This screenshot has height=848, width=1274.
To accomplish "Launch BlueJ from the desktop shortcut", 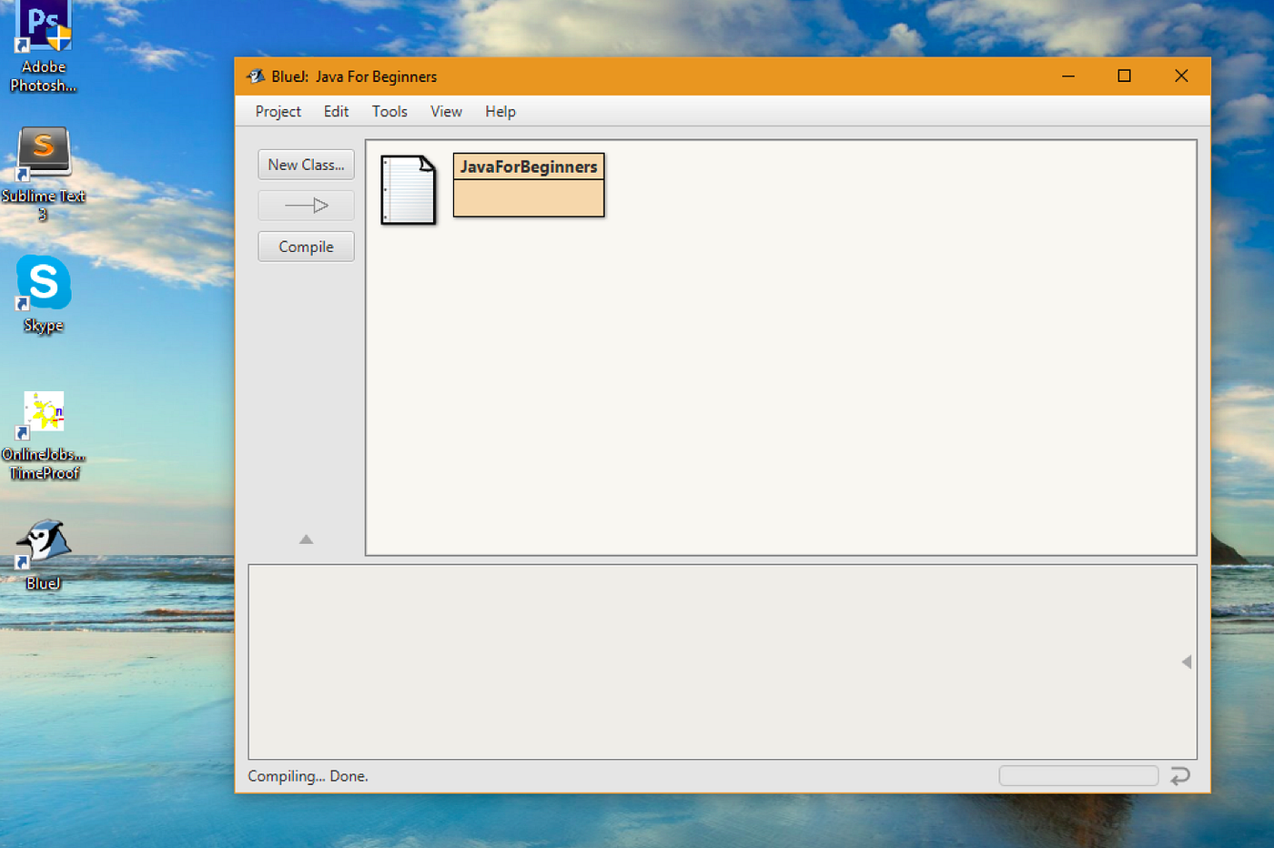I will coord(42,546).
